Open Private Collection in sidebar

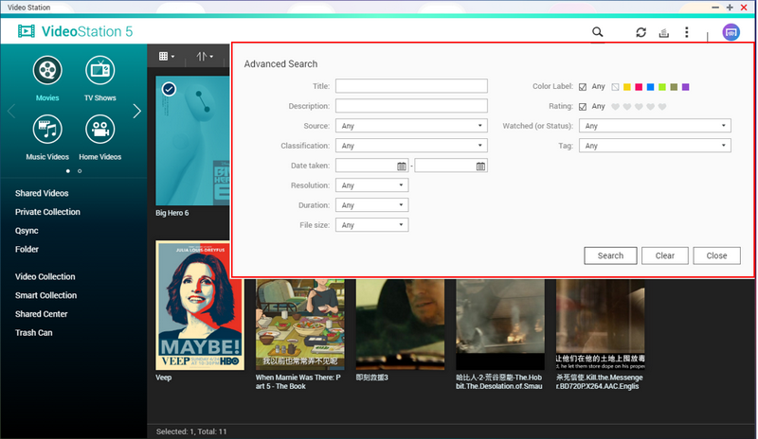pyautogui.click(x=47, y=212)
